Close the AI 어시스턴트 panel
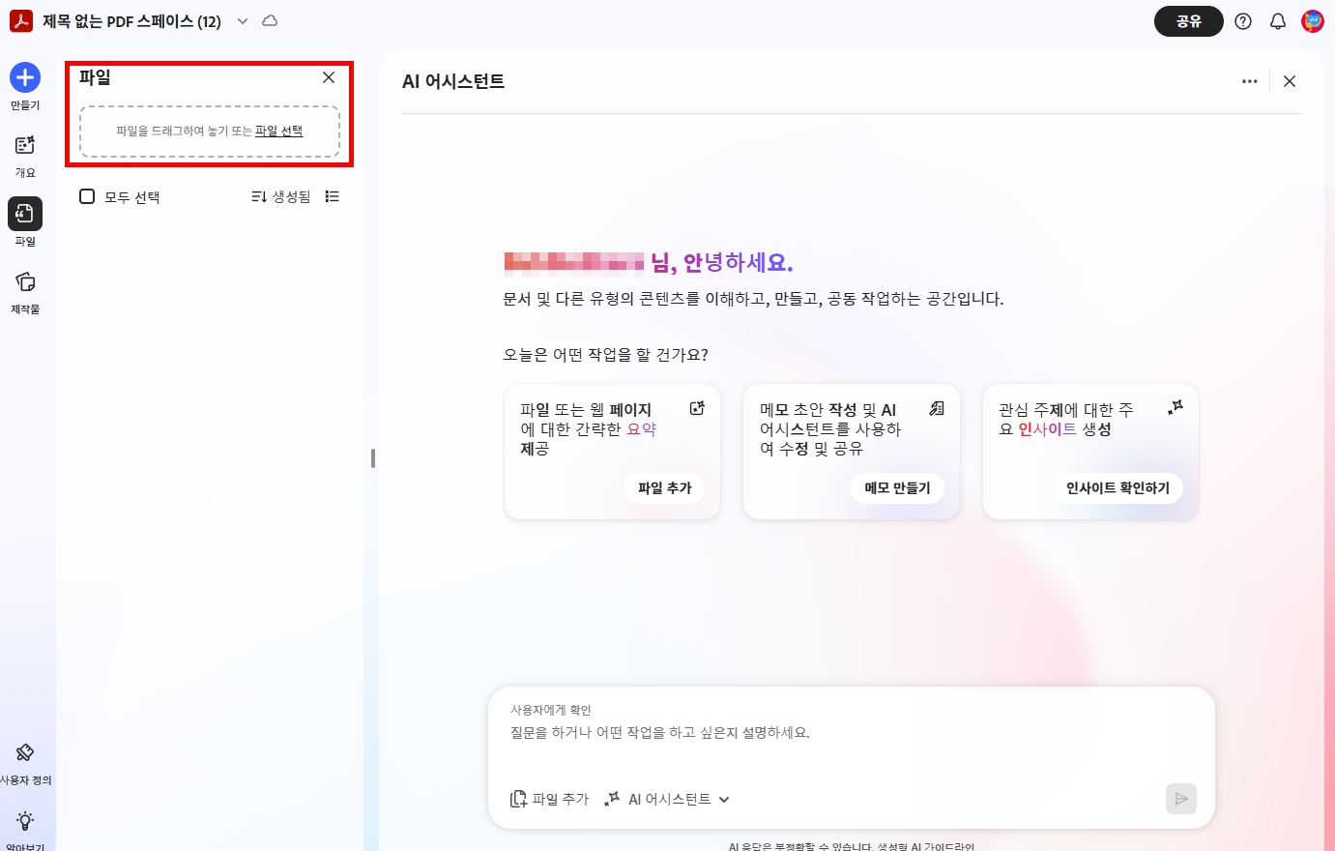The image size is (1335, 851). pyautogui.click(x=1290, y=81)
